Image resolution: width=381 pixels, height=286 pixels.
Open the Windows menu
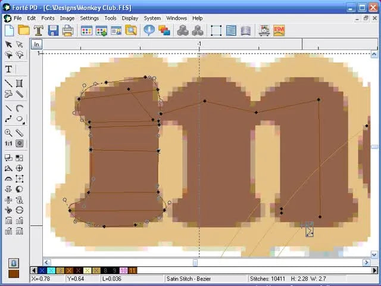point(177,18)
